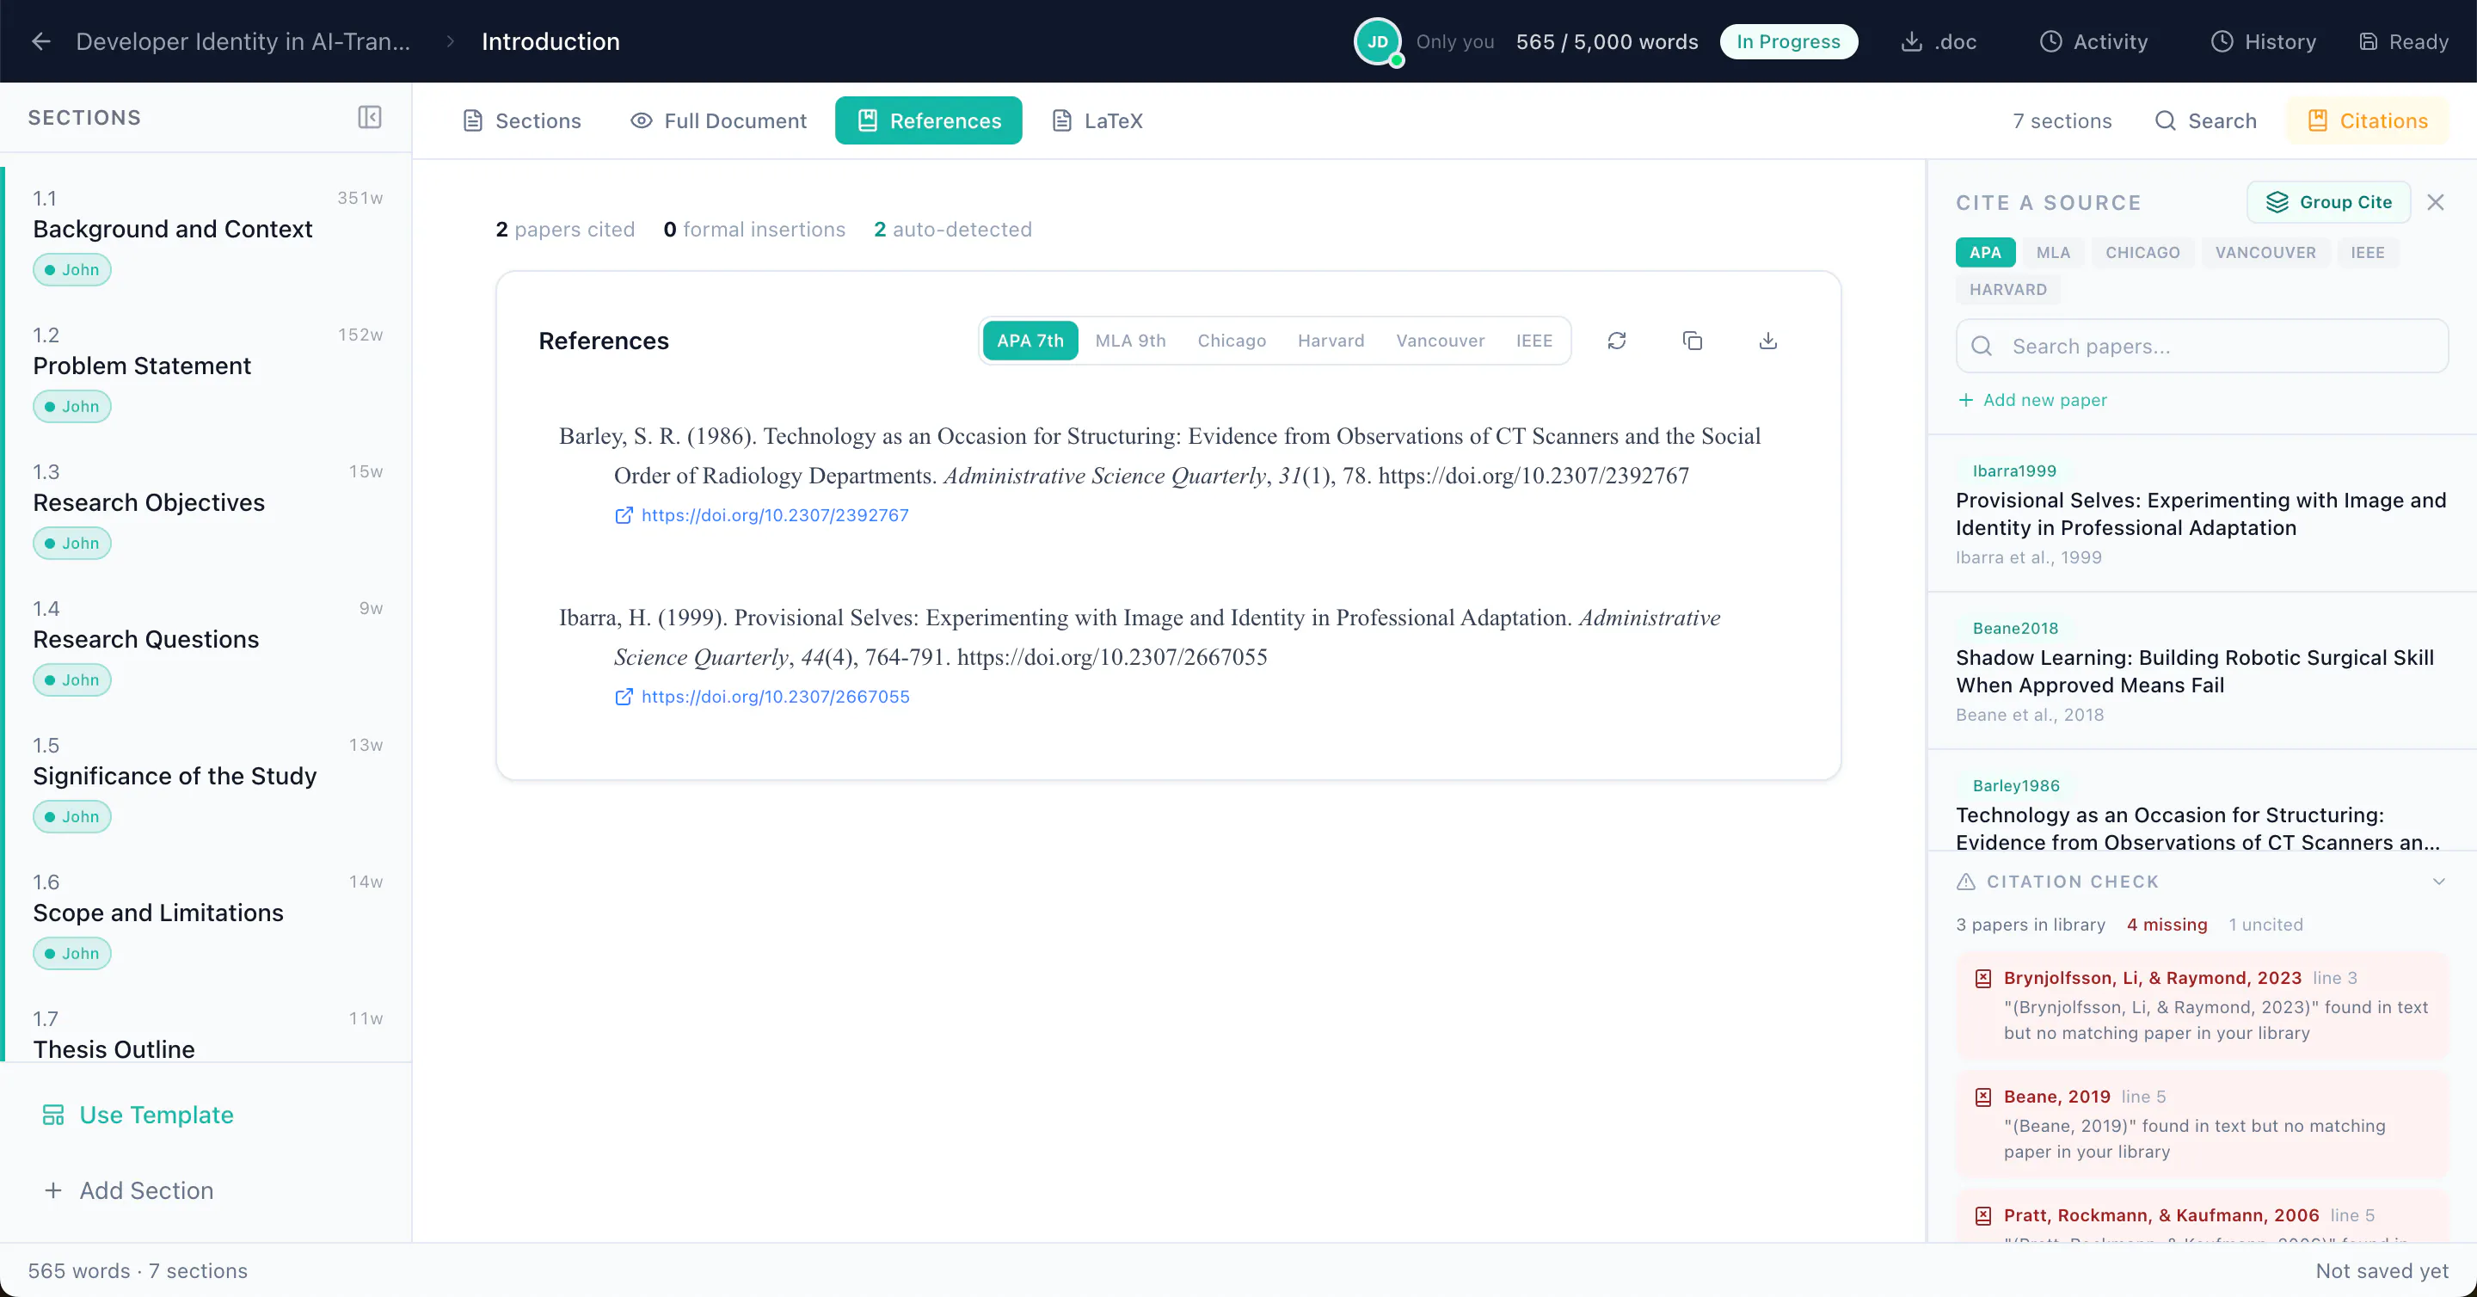
Task: Refresh the references list
Action: coord(1616,341)
